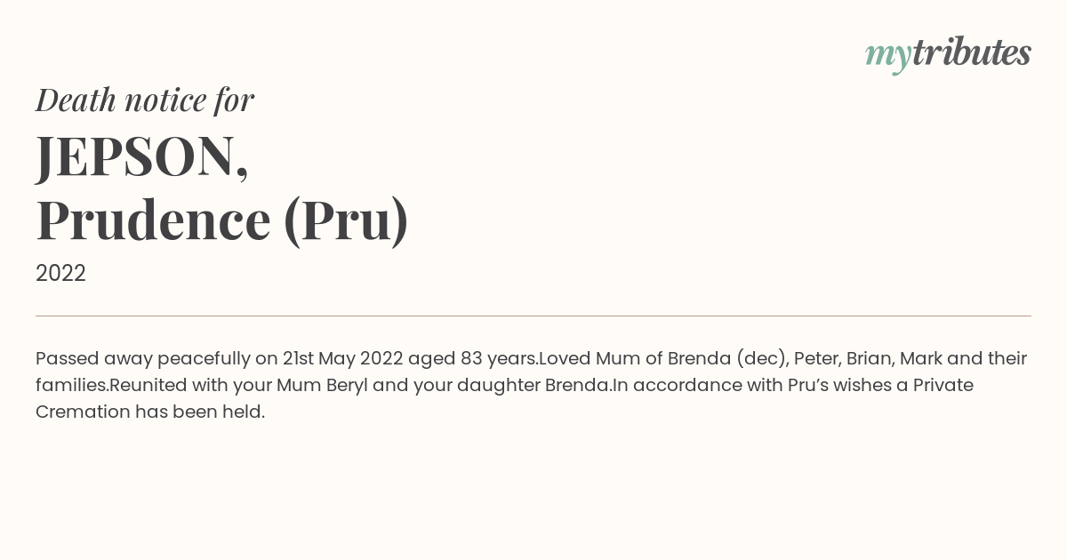Click the 'aged 83 years' text
1067x560 pixels.
coord(470,359)
